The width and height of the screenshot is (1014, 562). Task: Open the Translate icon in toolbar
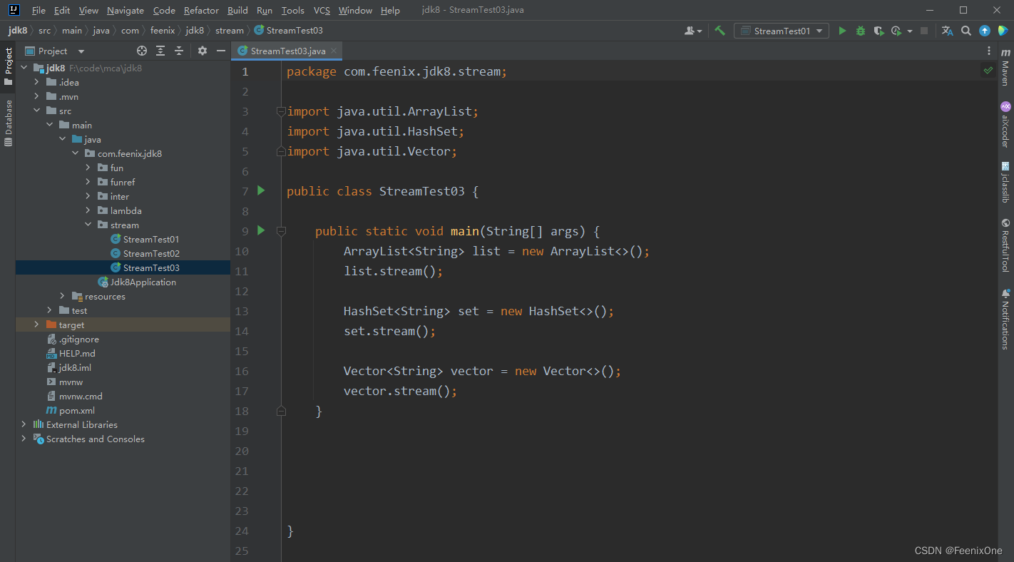947,31
